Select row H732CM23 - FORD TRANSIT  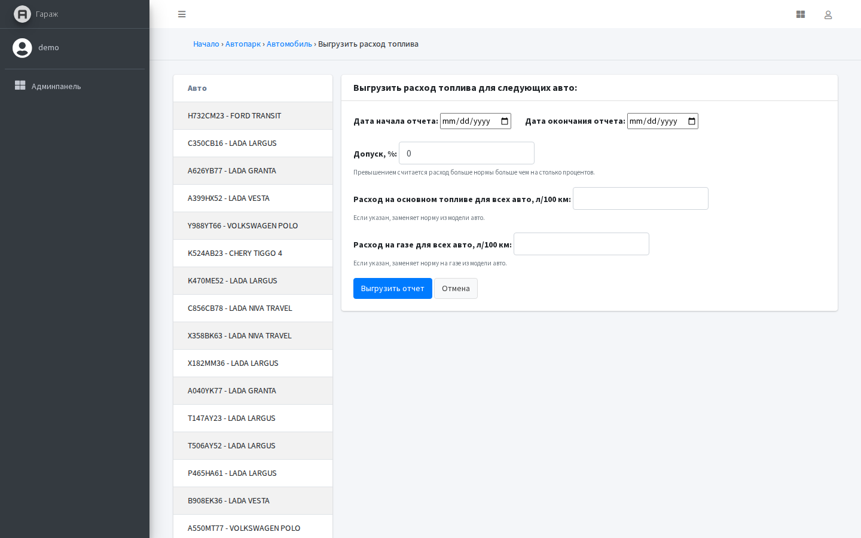coord(253,116)
